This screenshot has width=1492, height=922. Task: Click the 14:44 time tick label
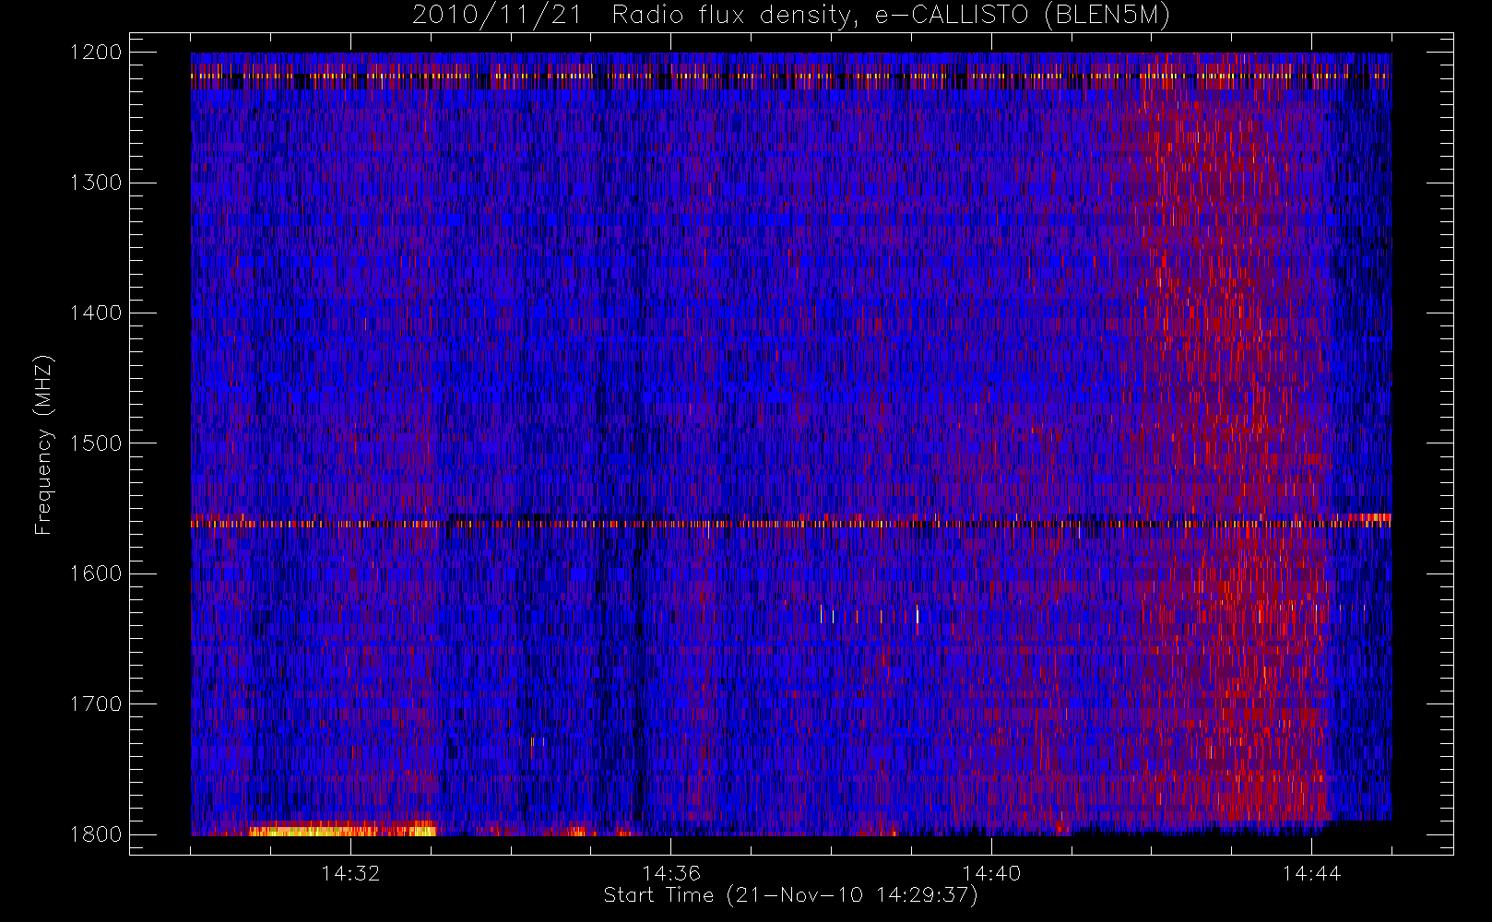coord(1311,873)
